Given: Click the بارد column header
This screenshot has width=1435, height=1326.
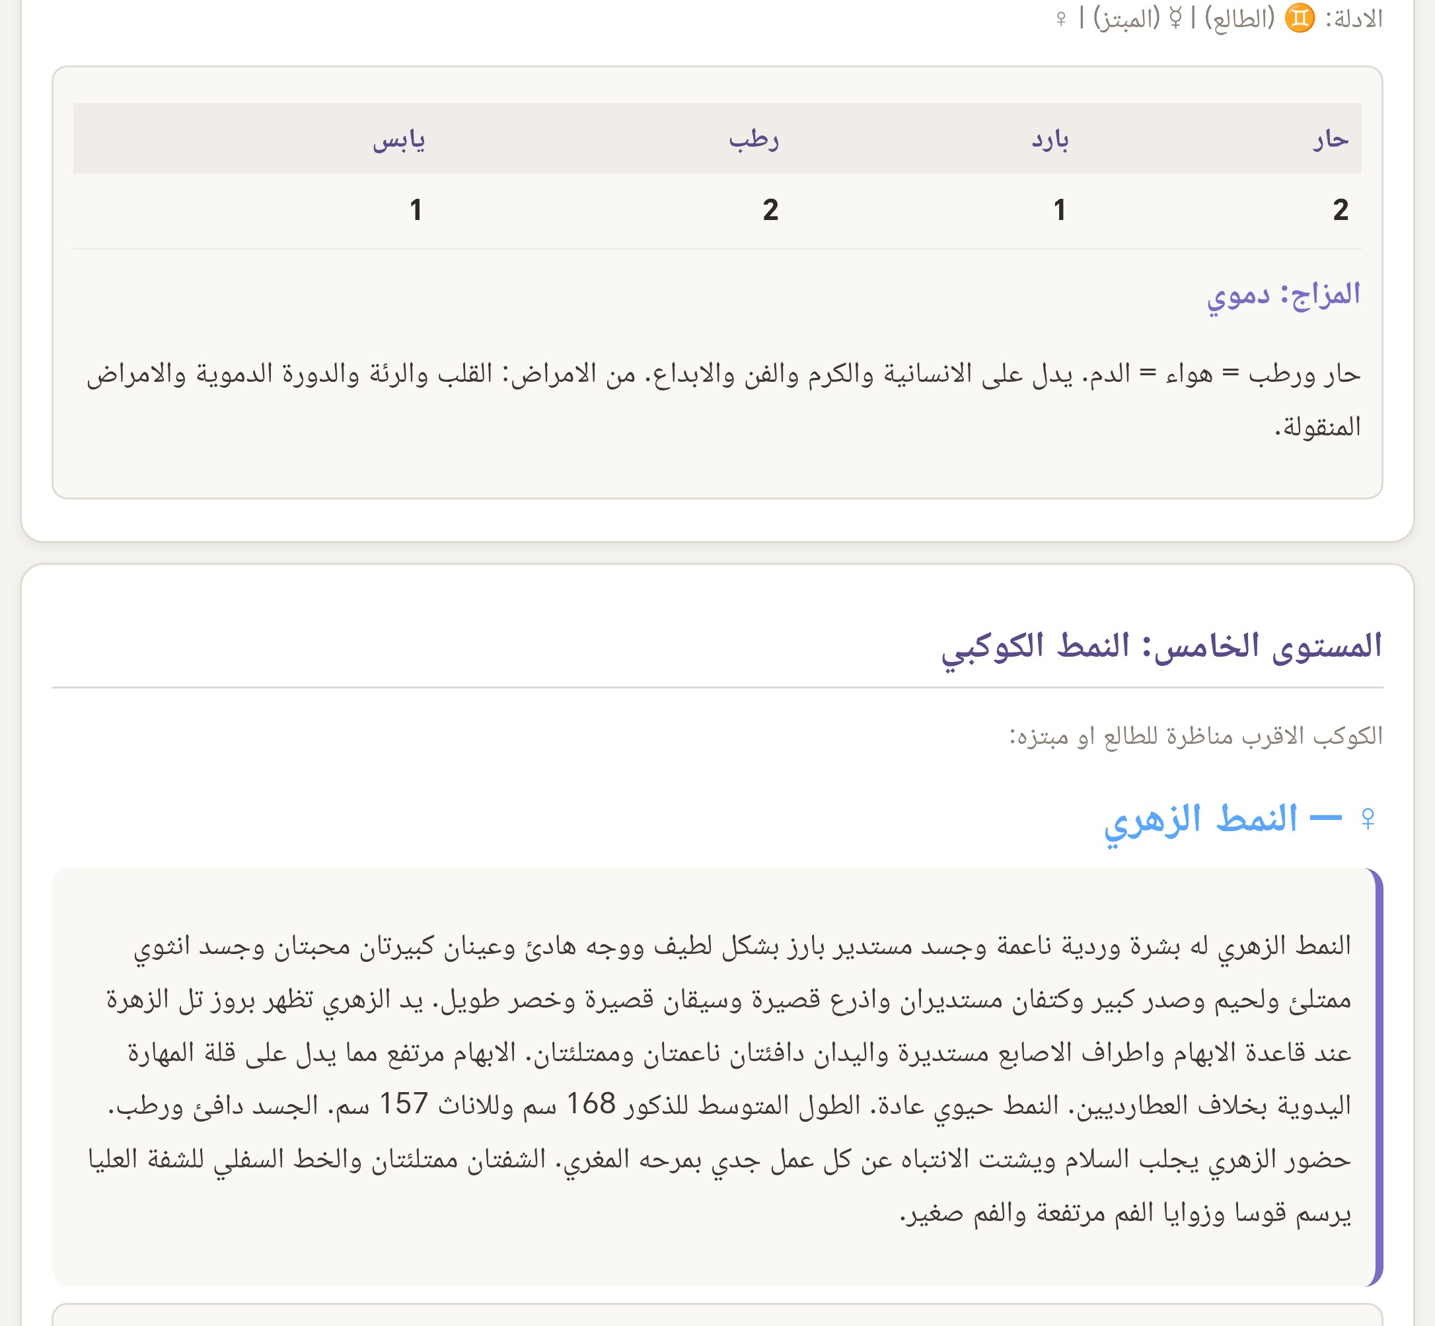Looking at the screenshot, I should [x=1050, y=139].
